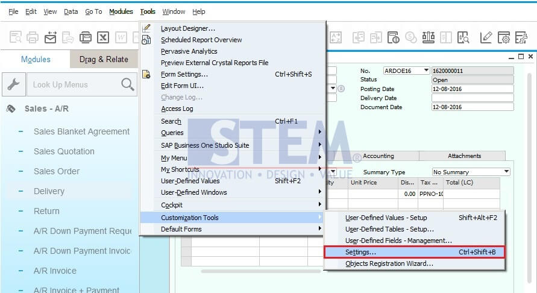
Task: Open the Data menu
Action: coord(71,11)
